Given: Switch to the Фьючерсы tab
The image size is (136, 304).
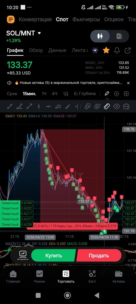Looking at the screenshot, I should [86, 19].
